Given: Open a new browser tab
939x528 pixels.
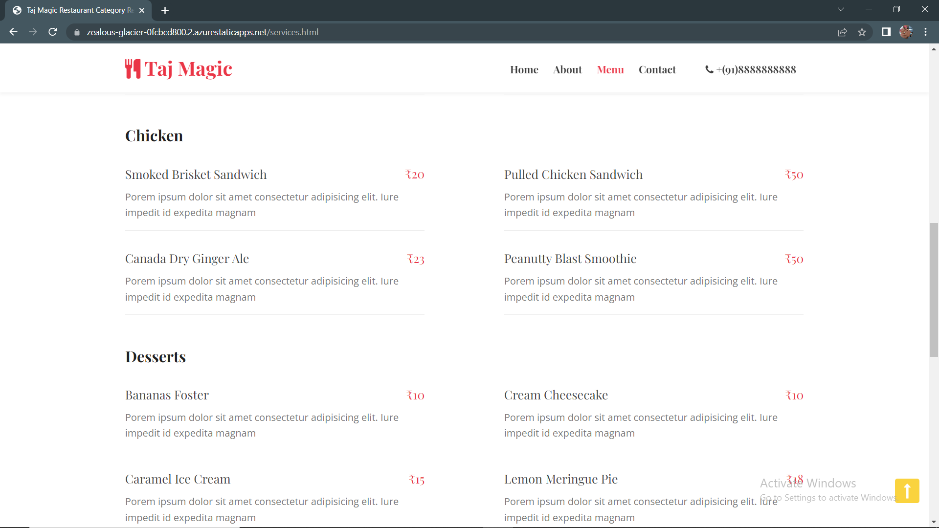Looking at the screenshot, I should tap(165, 10).
